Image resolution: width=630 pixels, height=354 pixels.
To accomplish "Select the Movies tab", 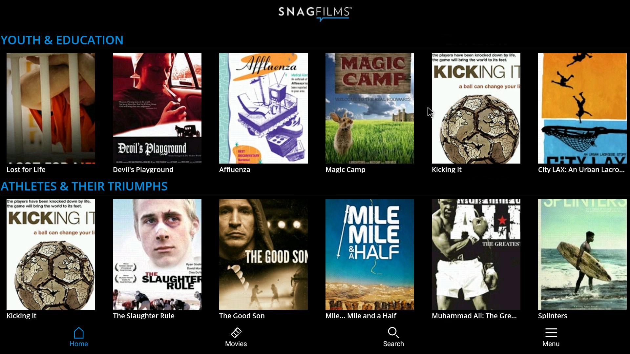I will coord(236,337).
